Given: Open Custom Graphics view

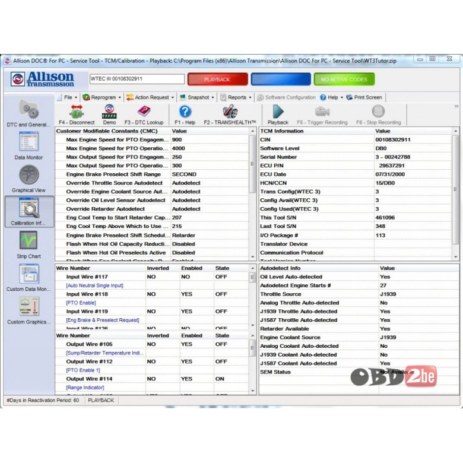Looking at the screenshot, I should pyautogui.click(x=28, y=310).
